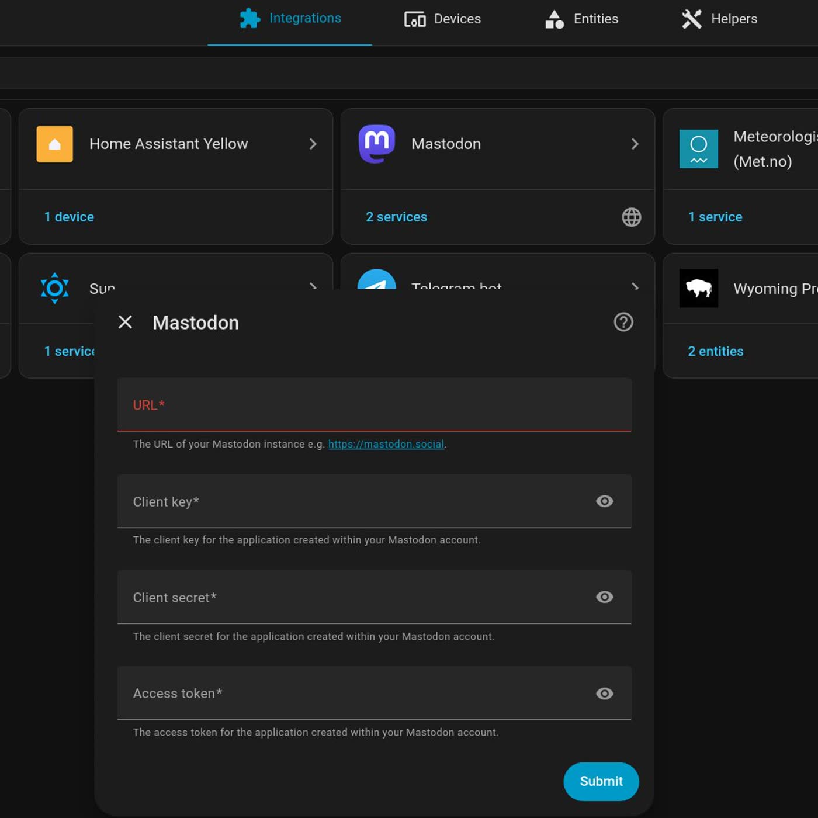Click the Telegram bot logo

[377, 279]
